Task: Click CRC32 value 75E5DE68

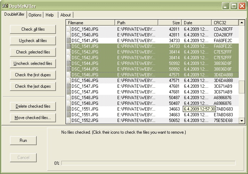Action: tap(223, 121)
